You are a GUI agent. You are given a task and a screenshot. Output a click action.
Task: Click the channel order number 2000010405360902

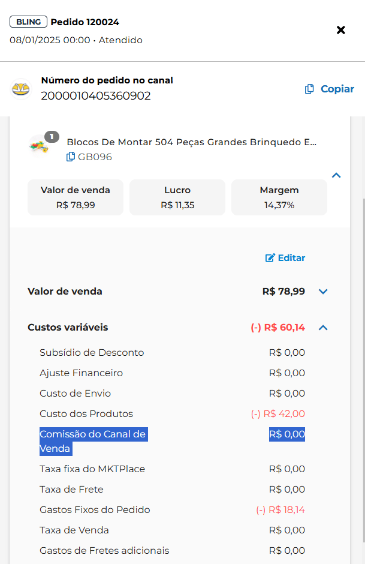(96, 96)
